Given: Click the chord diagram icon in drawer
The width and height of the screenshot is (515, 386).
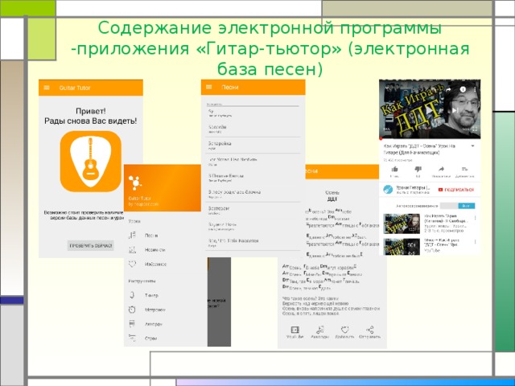Looking at the screenshot, I should coord(132,324).
